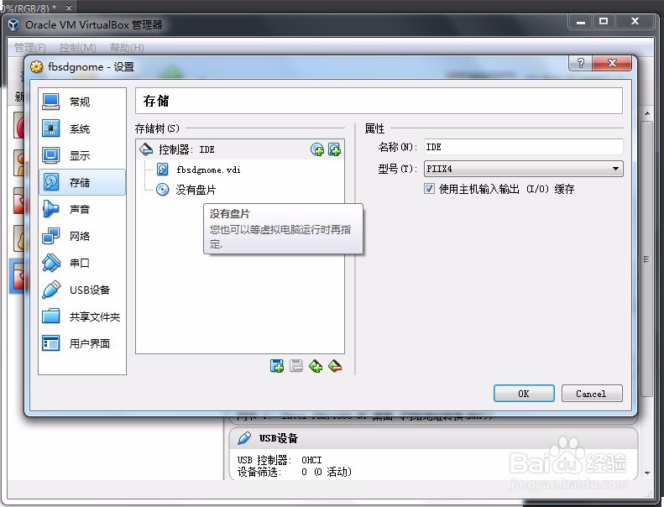Click scroll down arrow in Manager details
This screenshot has height=507, width=664.
coord(647,473)
